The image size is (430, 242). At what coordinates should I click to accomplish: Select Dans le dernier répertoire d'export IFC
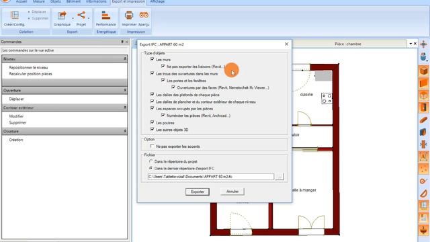point(150,168)
